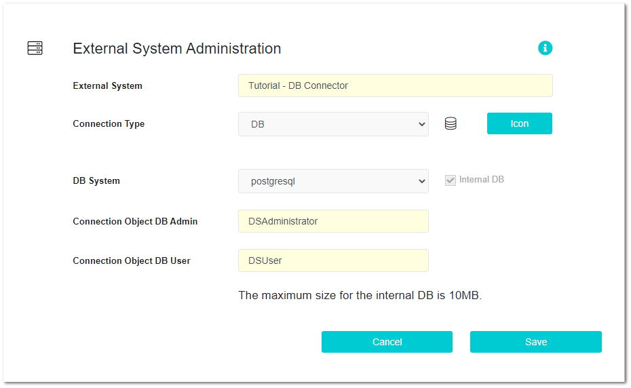Image resolution: width=631 pixels, height=388 pixels.
Task: Click the Connection Object DB Admin field
Action: 333,221
